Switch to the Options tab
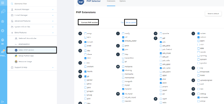This screenshot has height=104, width=224. (x=123, y=1)
